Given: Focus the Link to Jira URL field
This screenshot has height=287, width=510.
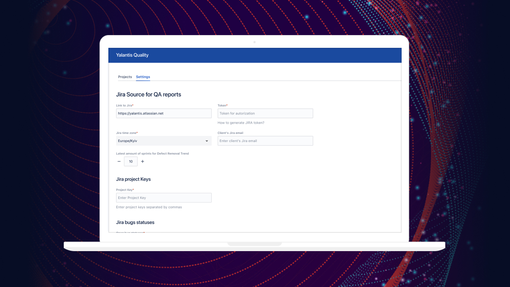Looking at the screenshot, I should [163, 113].
